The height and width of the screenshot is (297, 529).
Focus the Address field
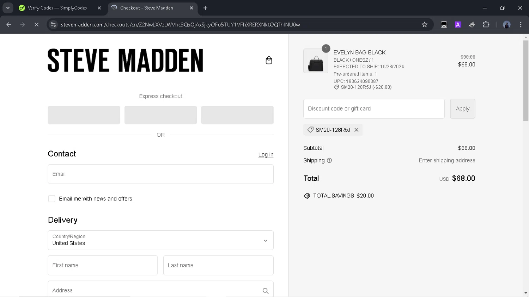tap(160, 289)
